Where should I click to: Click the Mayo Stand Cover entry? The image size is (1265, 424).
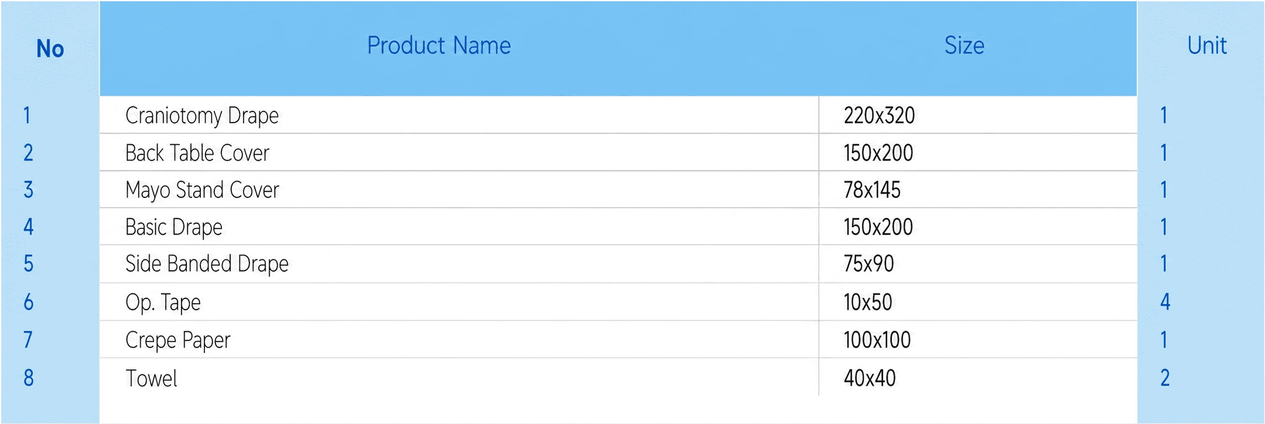point(202,190)
